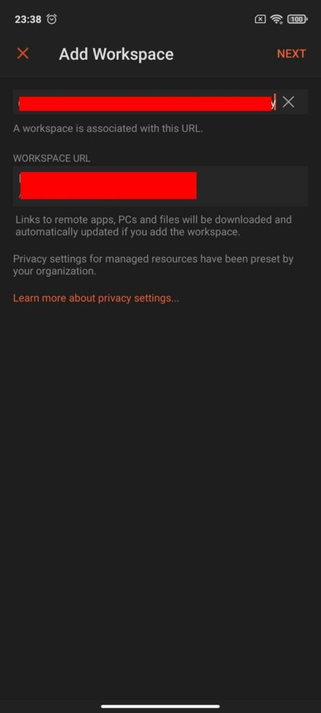Open Learn more about privacy settings link

point(96,298)
